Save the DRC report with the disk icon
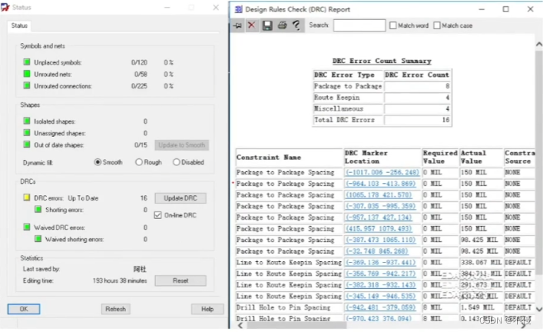Viewport: 543px width, 332px height. [x=267, y=25]
